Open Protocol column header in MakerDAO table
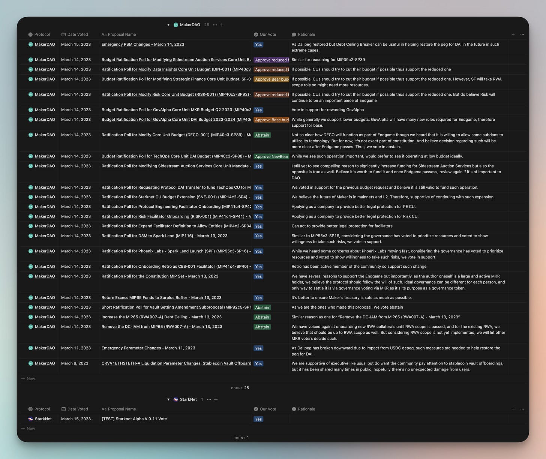The width and height of the screenshot is (546, 459). (39, 34)
